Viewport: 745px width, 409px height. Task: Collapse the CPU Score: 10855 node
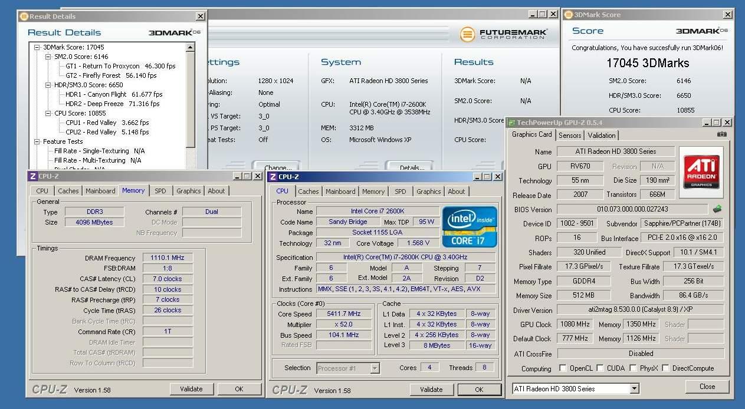coord(48,113)
